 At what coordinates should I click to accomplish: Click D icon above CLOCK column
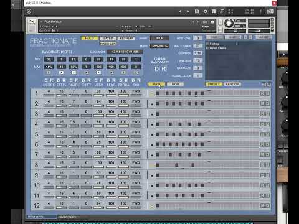(46, 80)
